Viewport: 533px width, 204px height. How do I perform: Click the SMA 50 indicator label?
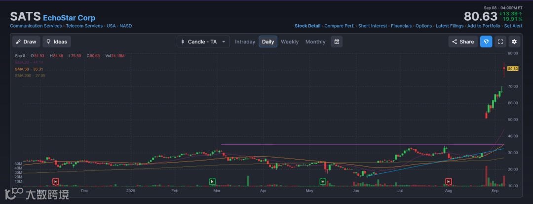pyautogui.click(x=29, y=69)
